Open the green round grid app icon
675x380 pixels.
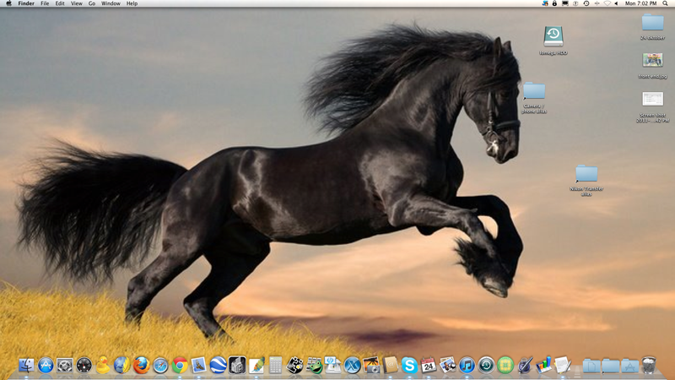click(x=505, y=366)
